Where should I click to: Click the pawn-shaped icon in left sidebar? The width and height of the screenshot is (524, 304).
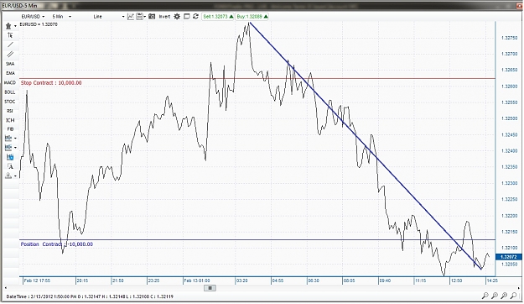point(8,26)
